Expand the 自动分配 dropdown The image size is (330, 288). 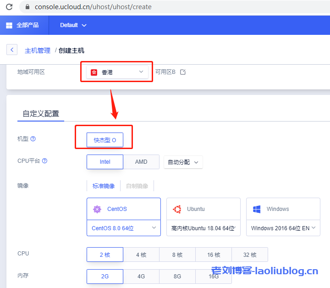pyautogui.click(x=183, y=162)
